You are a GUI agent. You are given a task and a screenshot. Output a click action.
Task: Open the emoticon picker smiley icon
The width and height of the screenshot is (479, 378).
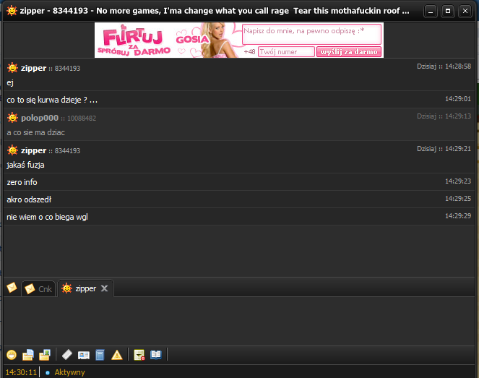click(x=12, y=355)
